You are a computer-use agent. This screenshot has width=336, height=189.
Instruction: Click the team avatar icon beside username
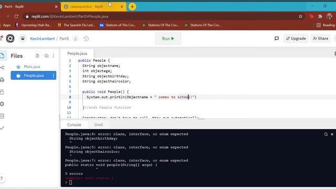point(23,38)
